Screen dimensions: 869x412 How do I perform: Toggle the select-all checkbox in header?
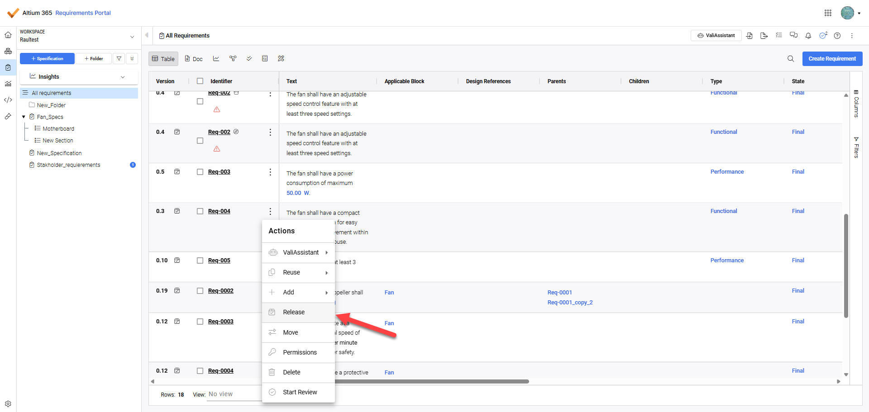[x=200, y=81]
